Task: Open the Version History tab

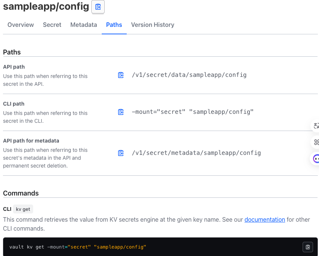Action: pos(152,25)
